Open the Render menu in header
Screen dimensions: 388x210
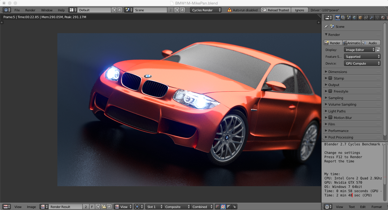pos(30,10)
